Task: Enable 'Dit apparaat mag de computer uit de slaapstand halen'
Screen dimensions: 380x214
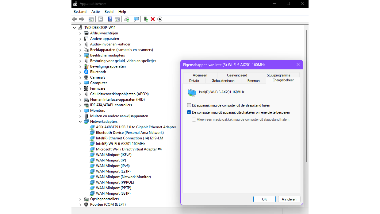Action: pos(189,105)
